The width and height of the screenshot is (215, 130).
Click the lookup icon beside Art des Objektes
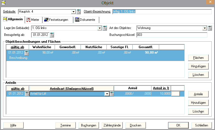(210, 28)
